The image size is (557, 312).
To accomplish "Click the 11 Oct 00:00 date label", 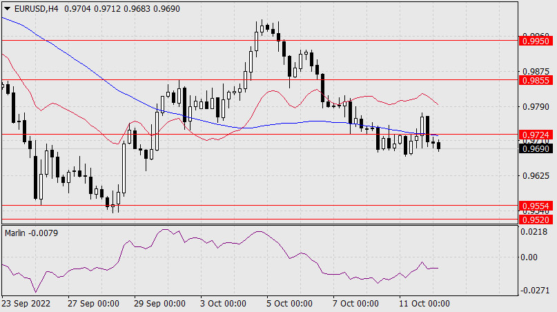I will coord(424,304).
